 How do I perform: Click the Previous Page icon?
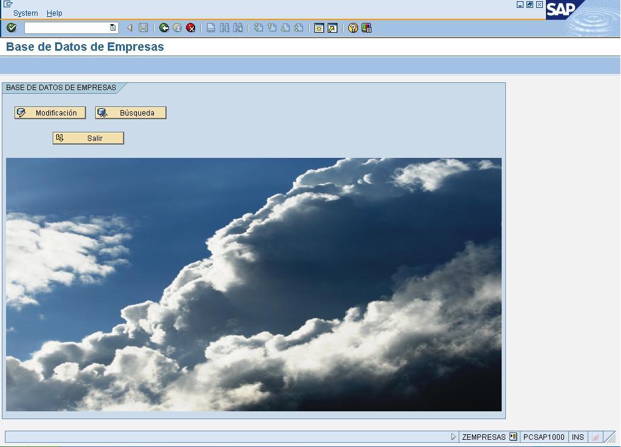tap(272, 28)
